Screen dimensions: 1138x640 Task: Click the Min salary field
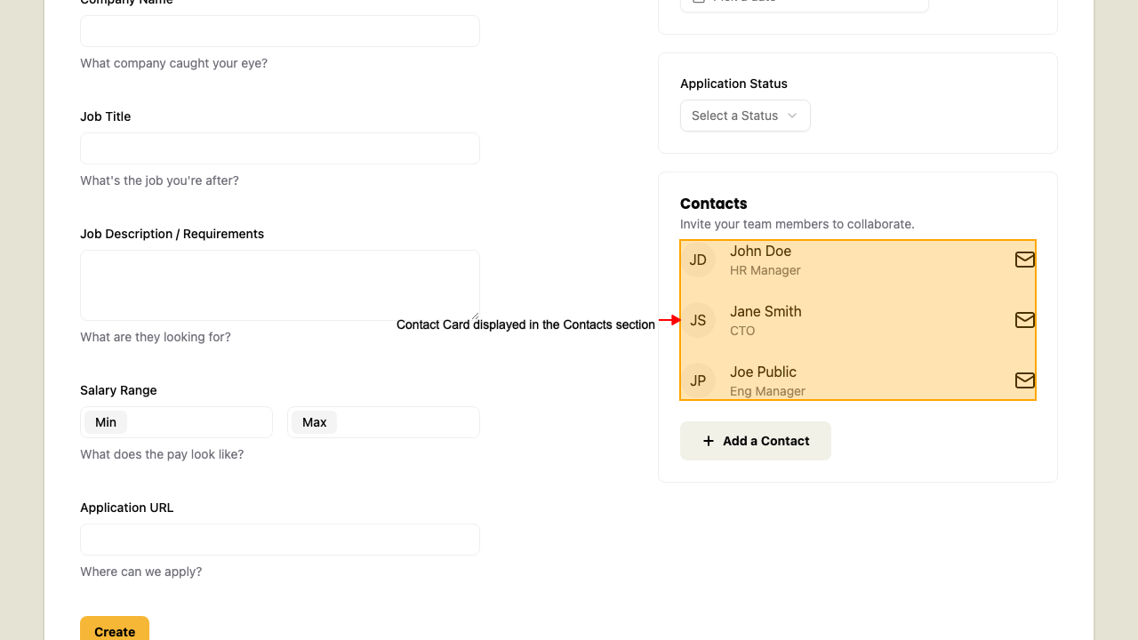pos(176,421)
